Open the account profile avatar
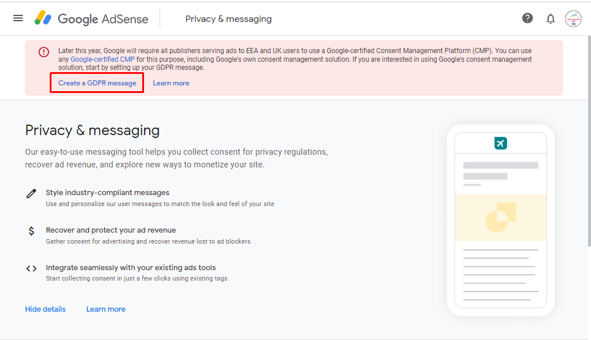The width and height of the screenshot is (591, 340). [x=573, y=18]
